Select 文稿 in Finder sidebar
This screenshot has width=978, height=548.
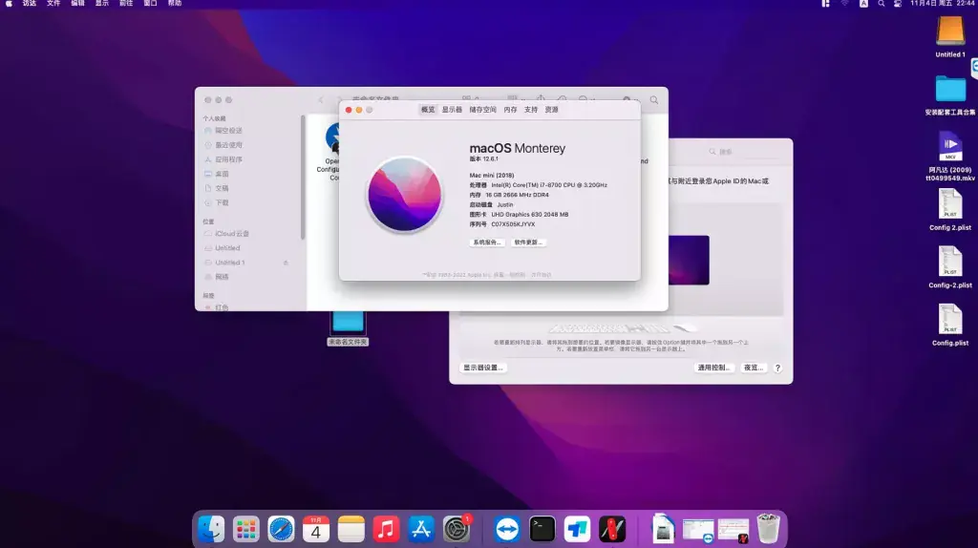click(x=222, y=188)
